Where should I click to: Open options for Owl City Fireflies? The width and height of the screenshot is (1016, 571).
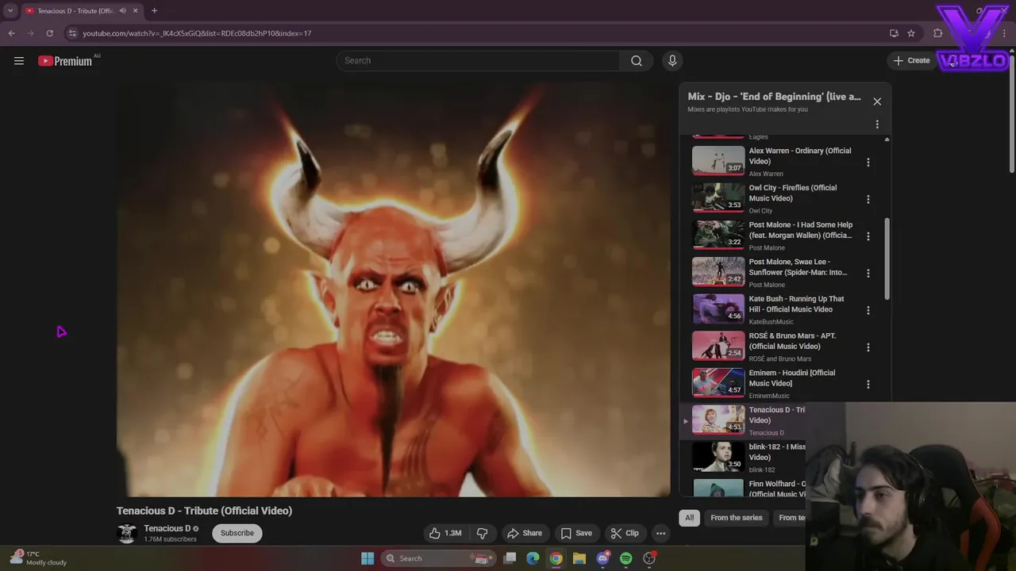[x=868, y=199]
